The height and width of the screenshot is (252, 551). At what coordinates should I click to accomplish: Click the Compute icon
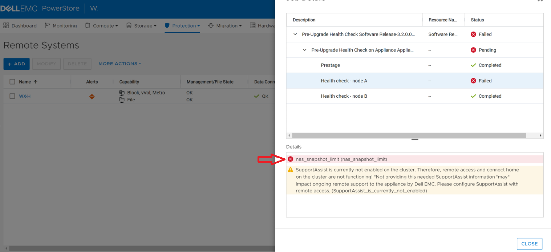[88, 25]
